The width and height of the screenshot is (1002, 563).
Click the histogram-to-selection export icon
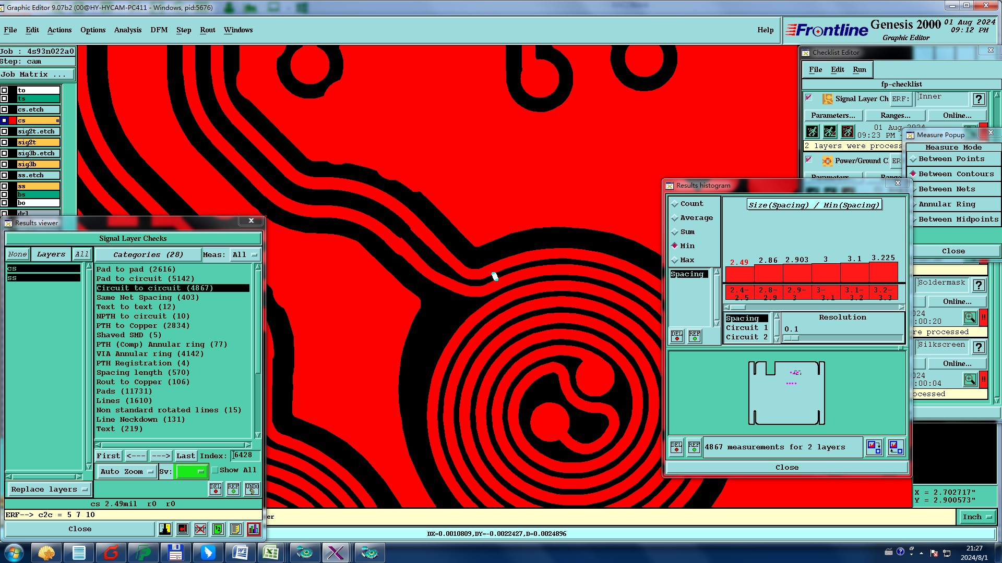(874, 447)
